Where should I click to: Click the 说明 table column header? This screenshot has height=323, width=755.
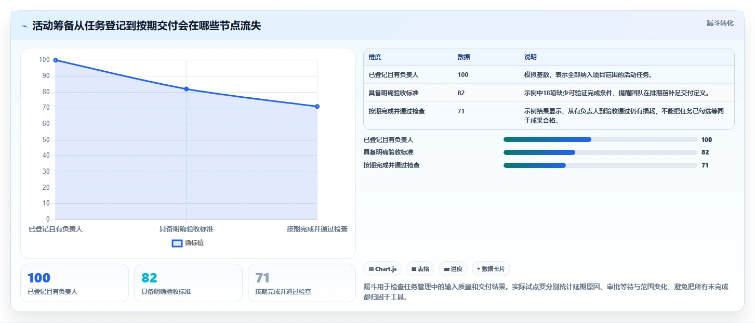pyautogui.click(x=531, y=57)
